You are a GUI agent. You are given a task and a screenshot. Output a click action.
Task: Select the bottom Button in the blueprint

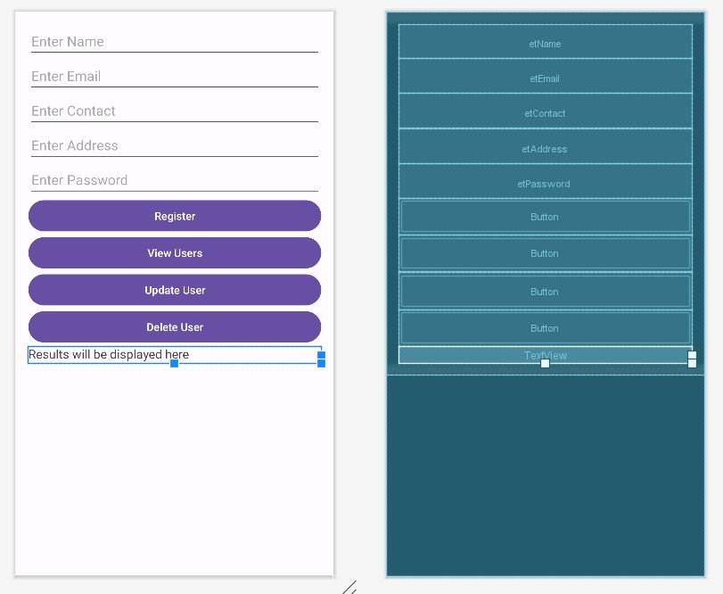[545, 328]
